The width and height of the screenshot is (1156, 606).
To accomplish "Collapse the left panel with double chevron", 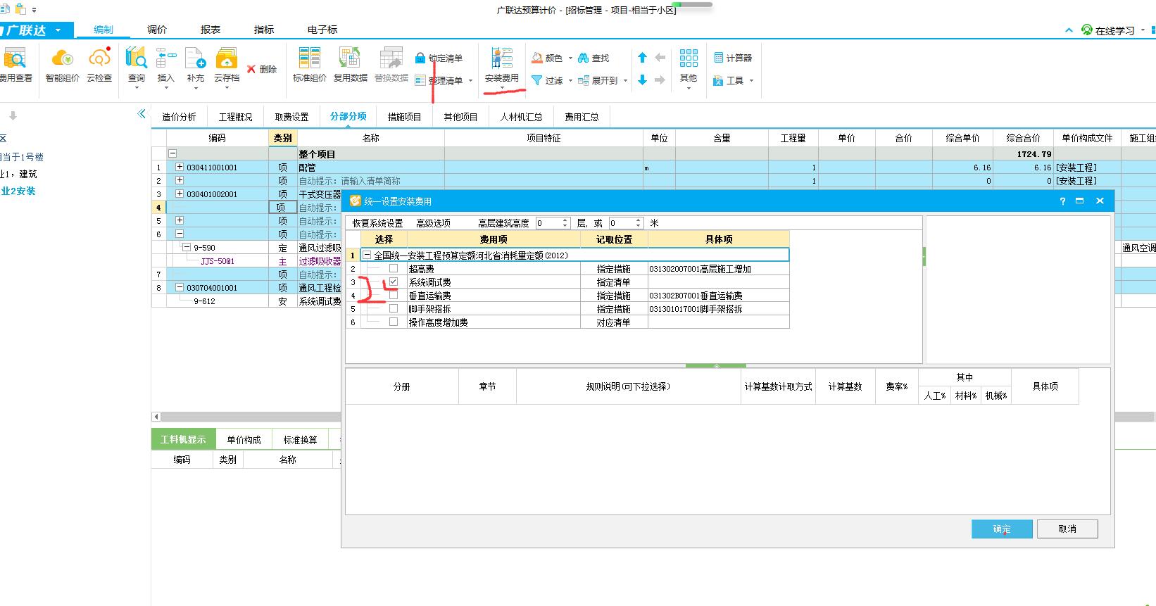I will 142,113.
